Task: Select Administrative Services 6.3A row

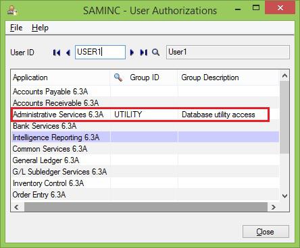Action: coord(145,115)
